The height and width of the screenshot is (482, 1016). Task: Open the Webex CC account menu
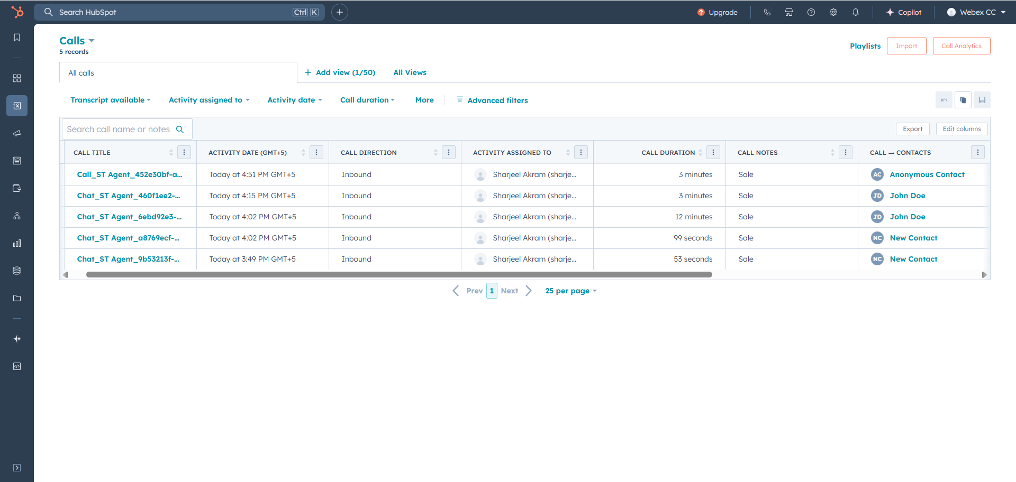pos(976,12)
